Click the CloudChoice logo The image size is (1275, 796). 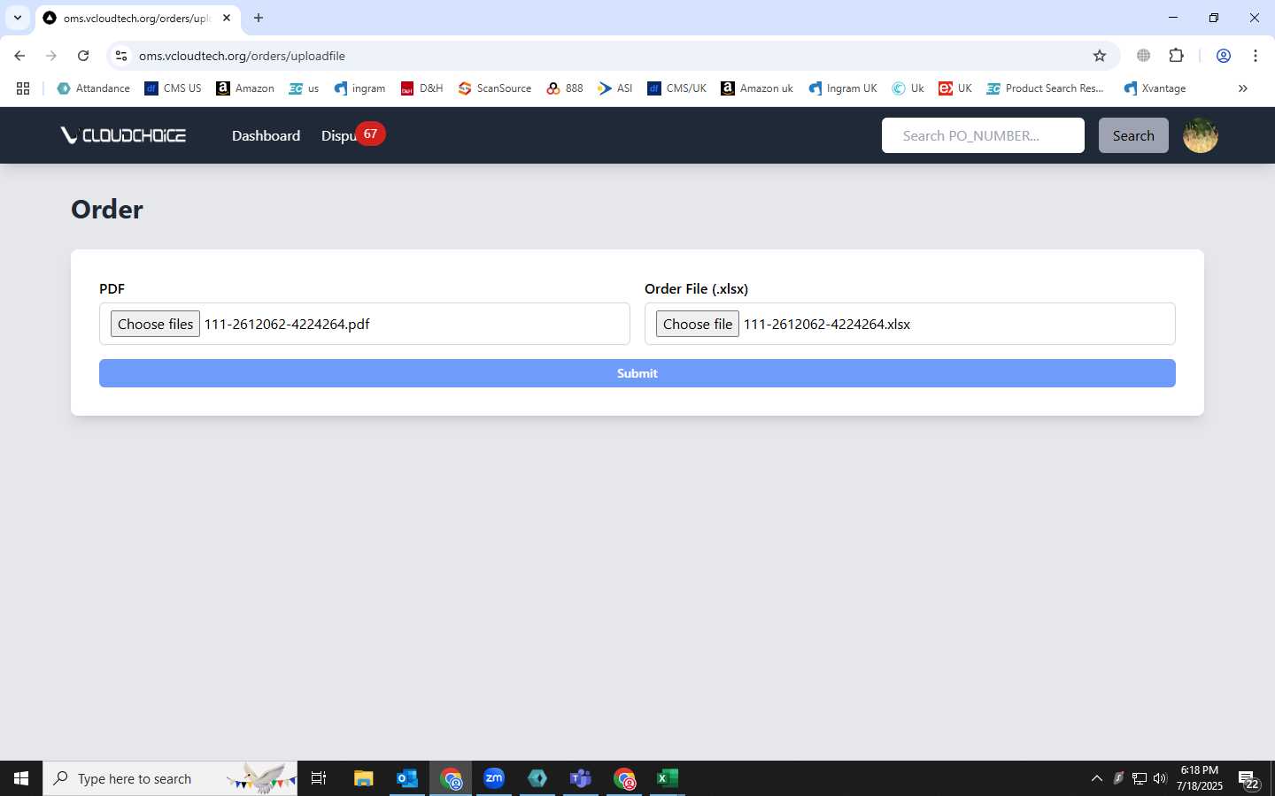[x=123, y=135]
